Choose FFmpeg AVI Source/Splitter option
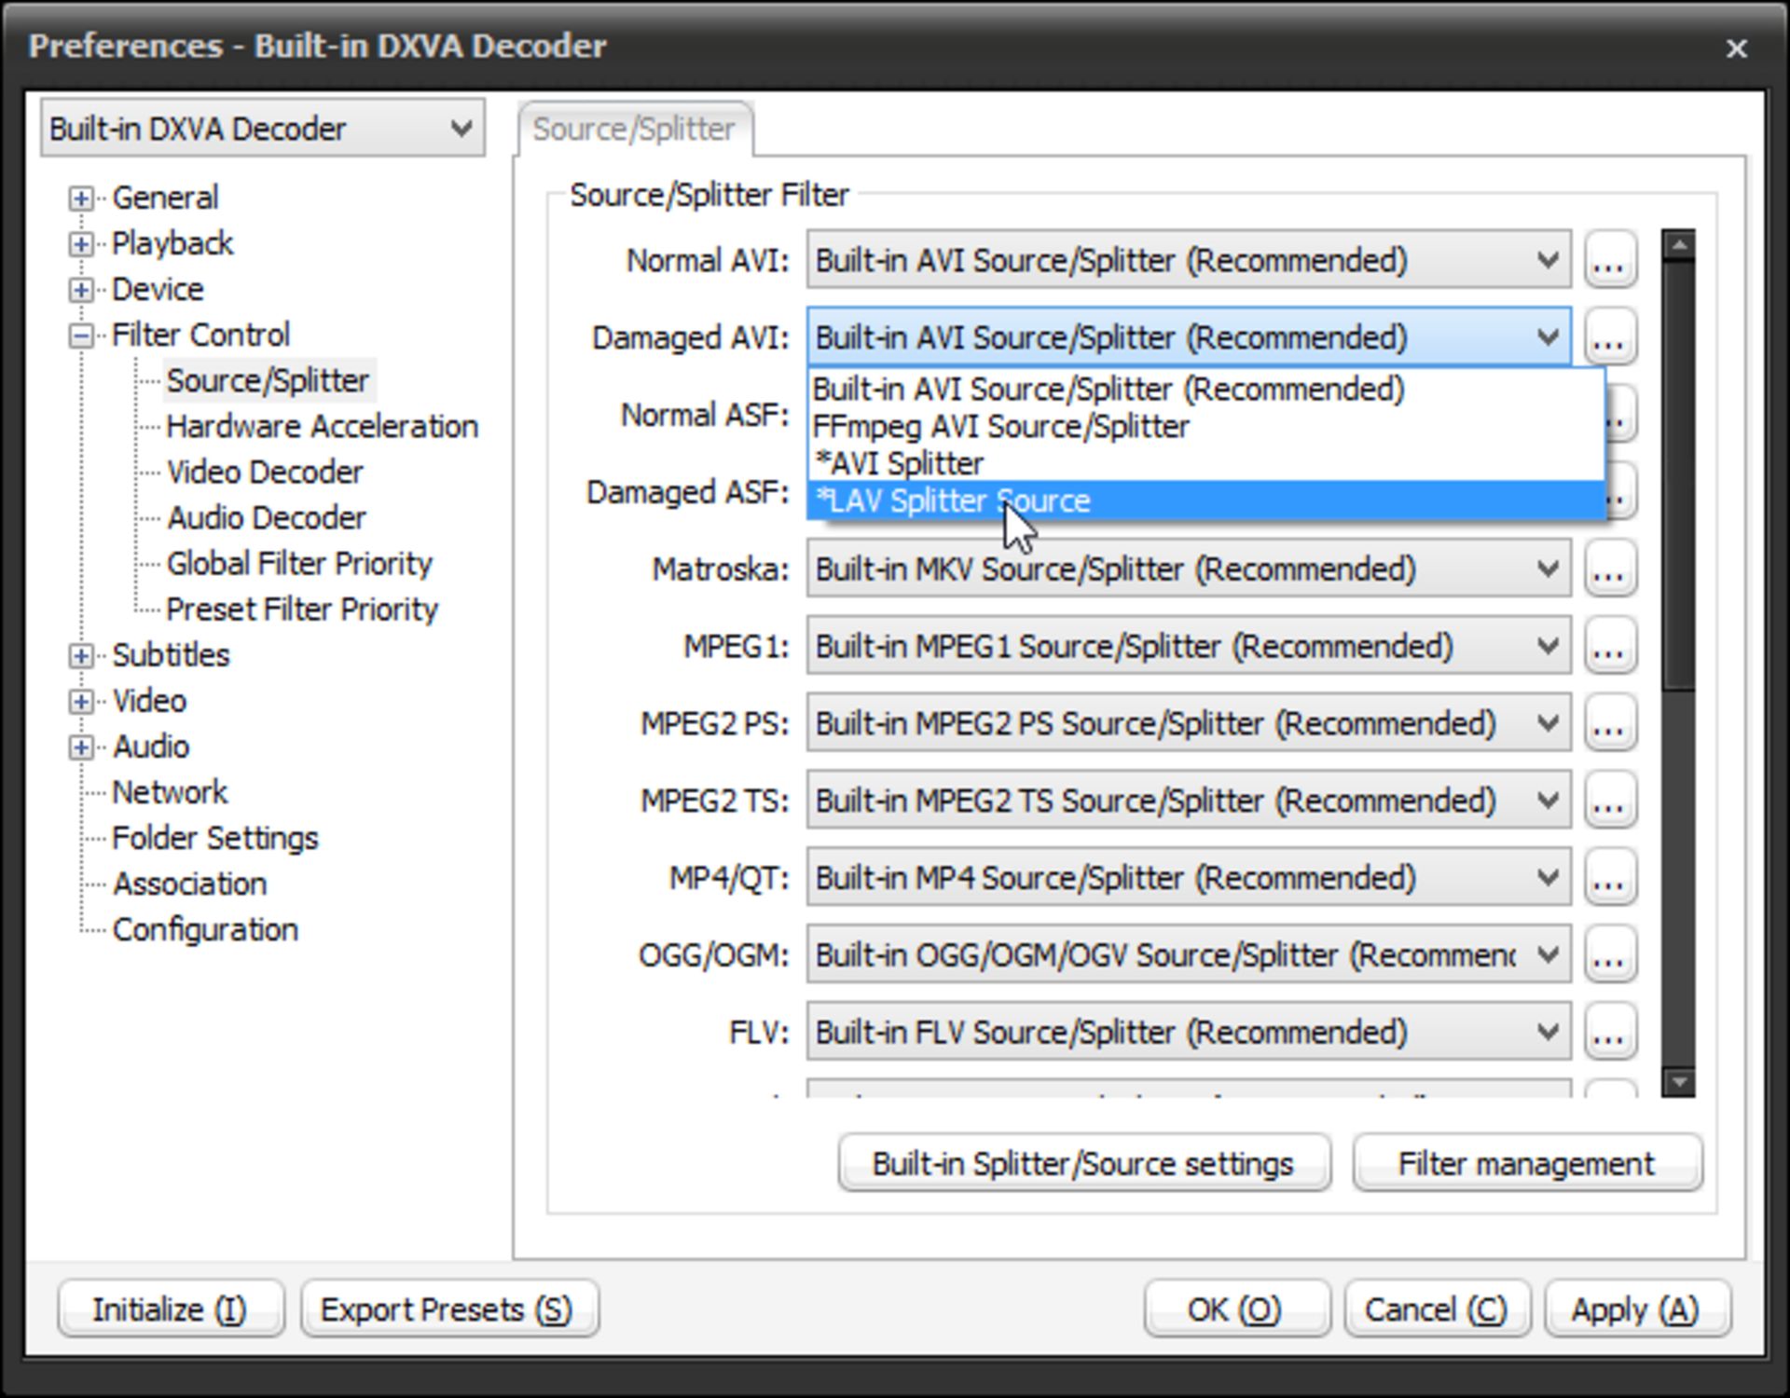Screen dimensions: 1790x1398 pos(1000,427)
